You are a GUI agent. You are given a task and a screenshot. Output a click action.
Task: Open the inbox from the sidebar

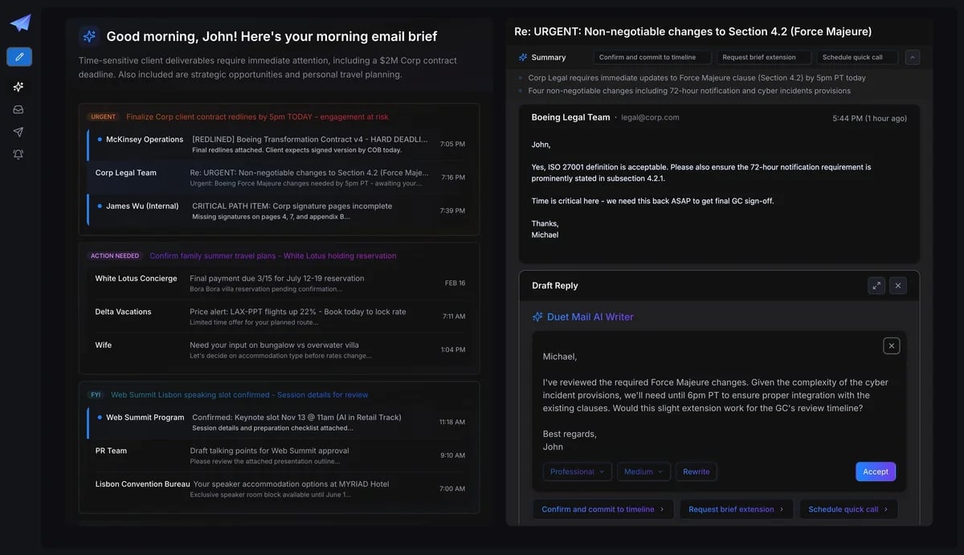[x=18, y=109]
